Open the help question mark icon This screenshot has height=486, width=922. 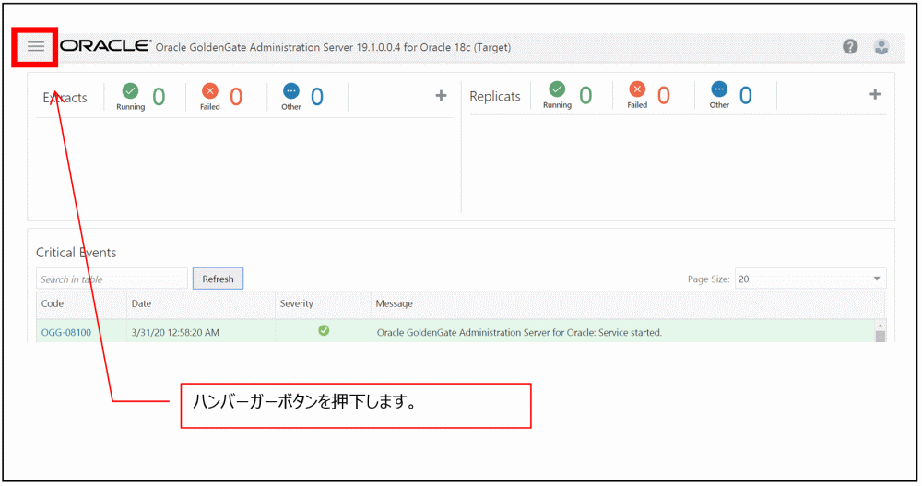[x=850, y=46]
